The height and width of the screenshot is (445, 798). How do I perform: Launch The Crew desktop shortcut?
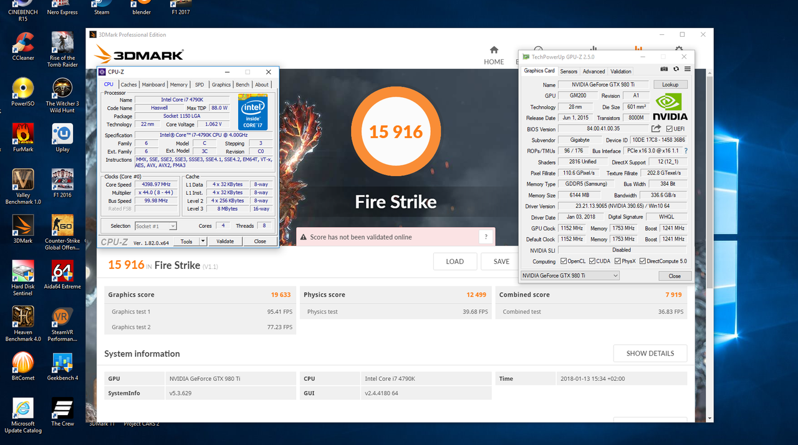click(x=62, y=412)
